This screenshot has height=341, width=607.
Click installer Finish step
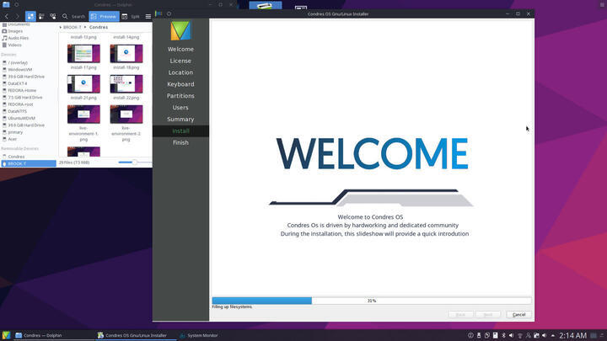click(x=180, y=142)
